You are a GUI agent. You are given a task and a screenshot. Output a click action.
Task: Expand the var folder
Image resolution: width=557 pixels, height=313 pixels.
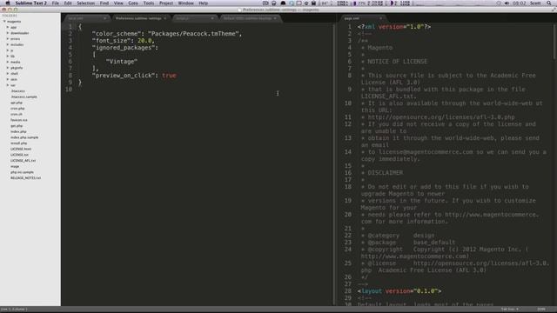coord(8,85)
